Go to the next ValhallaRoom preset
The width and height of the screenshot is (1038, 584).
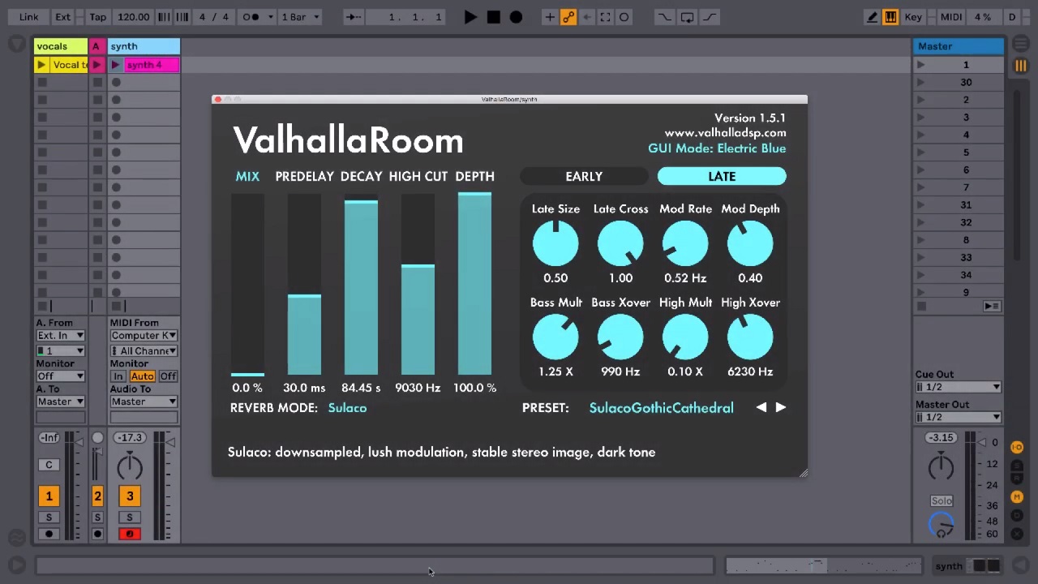(781, 407)
